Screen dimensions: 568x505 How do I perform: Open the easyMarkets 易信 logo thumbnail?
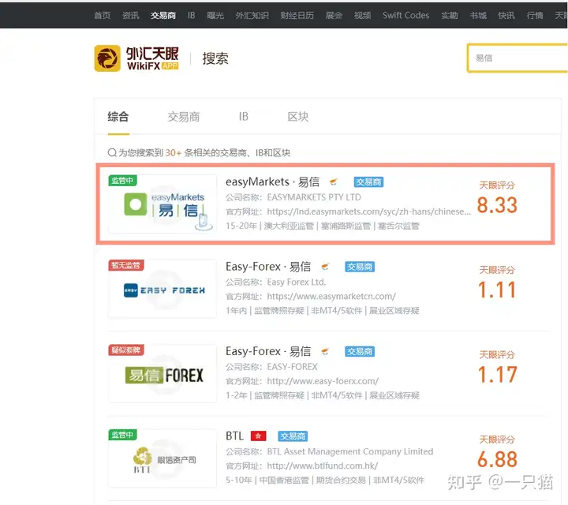coord(163,204)
